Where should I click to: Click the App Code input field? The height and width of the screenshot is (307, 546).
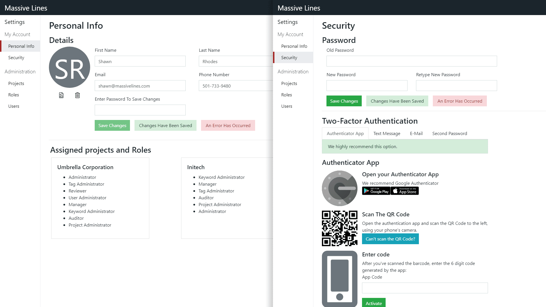coord(425,288)
